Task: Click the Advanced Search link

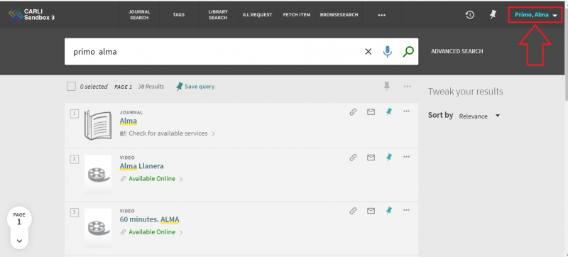Action: [457, 51]
